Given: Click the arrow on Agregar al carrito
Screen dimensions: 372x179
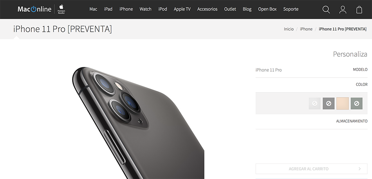Looking at the screenshot, I should pos(359,169).
